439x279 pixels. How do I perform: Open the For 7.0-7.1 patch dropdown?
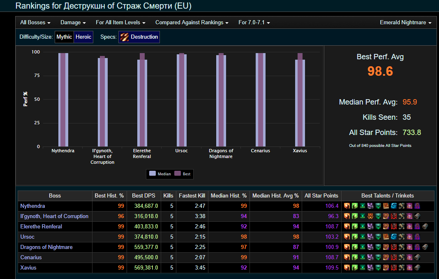point(254,23)
